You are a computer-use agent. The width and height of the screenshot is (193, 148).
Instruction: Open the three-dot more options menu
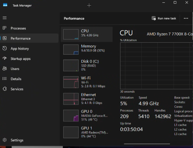tap(186, 18)
